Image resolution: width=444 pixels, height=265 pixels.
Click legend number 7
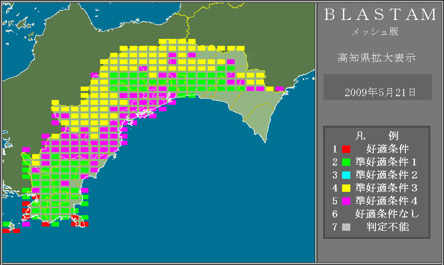pos(335,227)
